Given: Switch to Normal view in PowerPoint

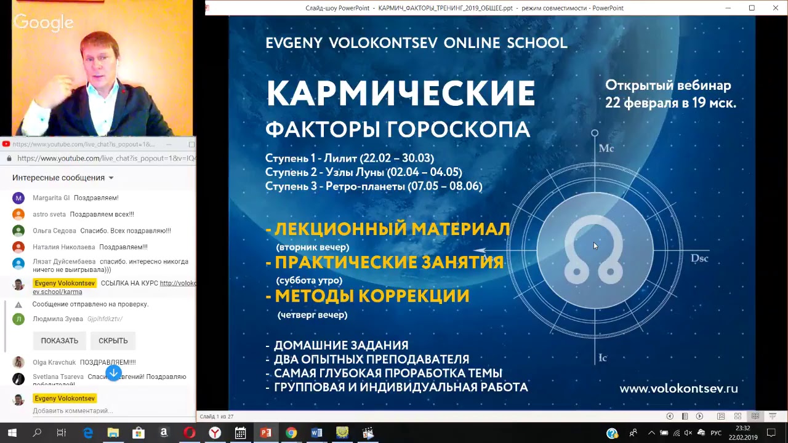Looking at the screenshot, I should coord(721,417).
